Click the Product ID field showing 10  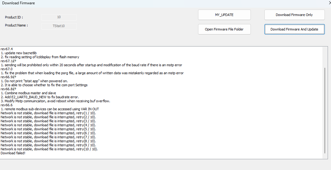click(59, 17)
